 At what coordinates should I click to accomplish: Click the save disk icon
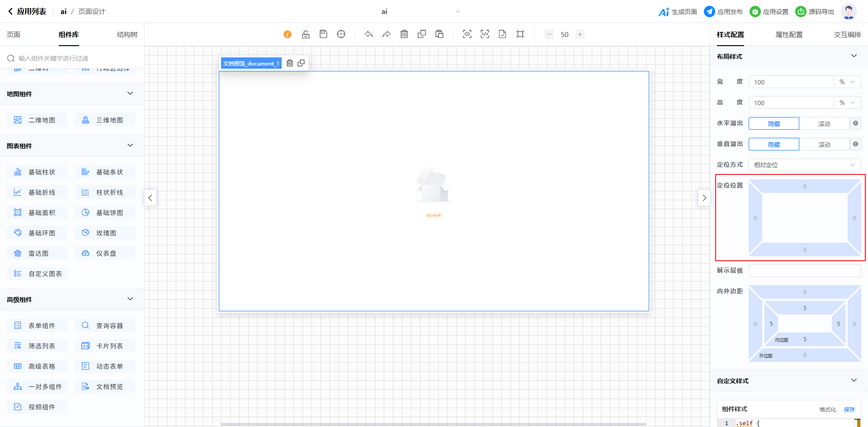pyautogui.click(x=323, y=34)
